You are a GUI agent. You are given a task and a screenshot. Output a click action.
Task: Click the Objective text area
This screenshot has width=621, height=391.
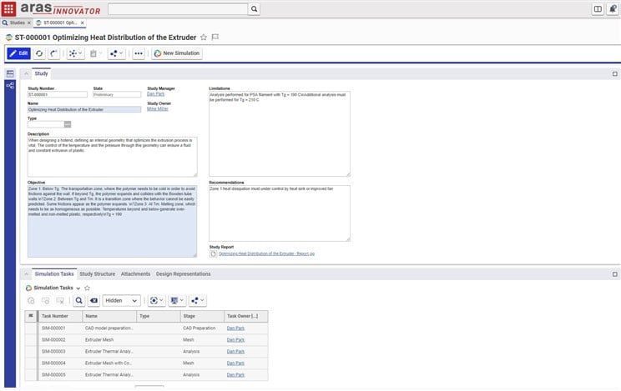pos(113,221)
